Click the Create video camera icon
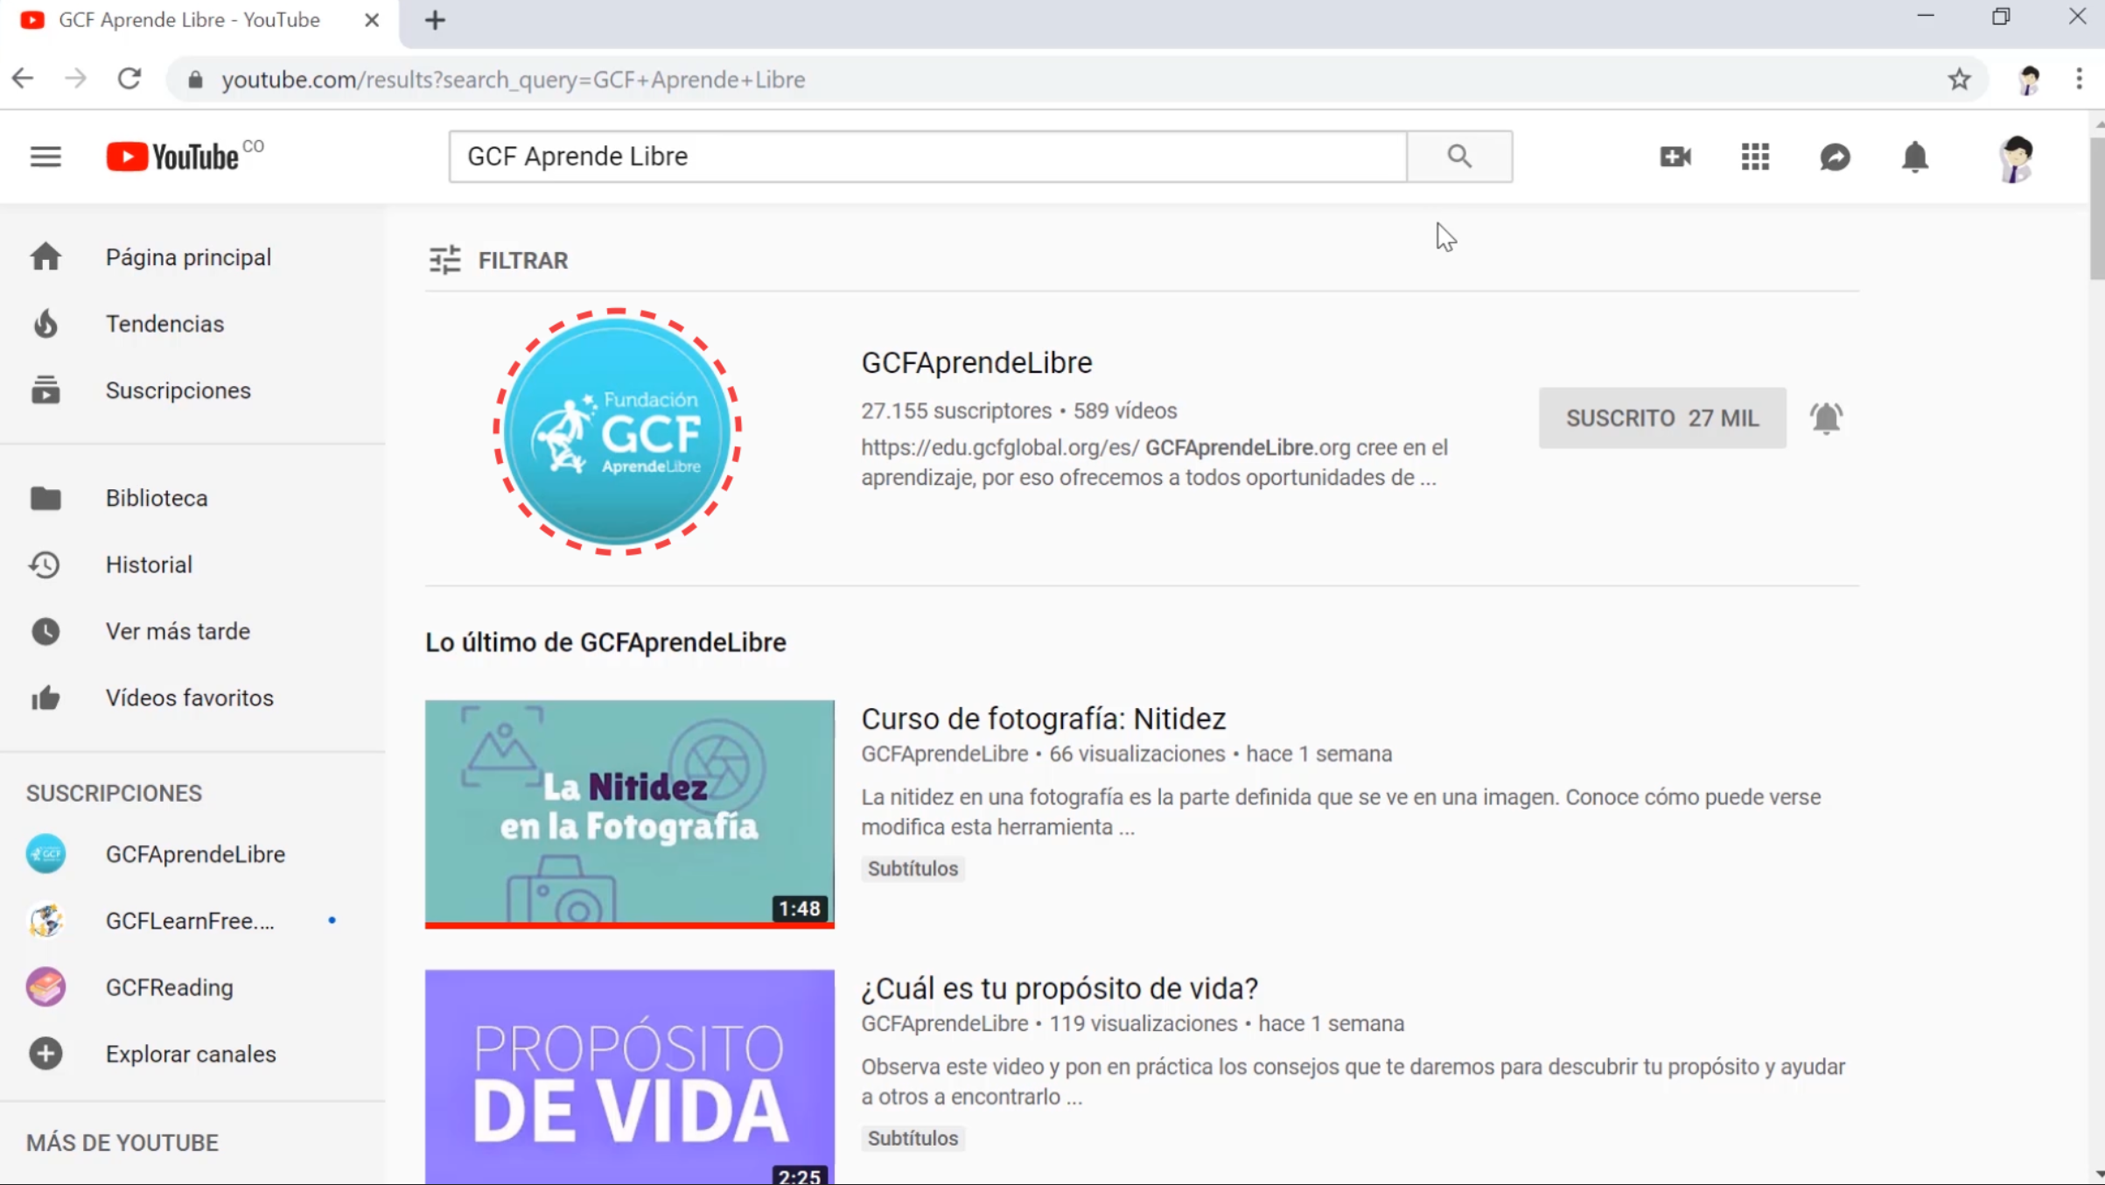2105x1185 pixels. click(1674, 157)
